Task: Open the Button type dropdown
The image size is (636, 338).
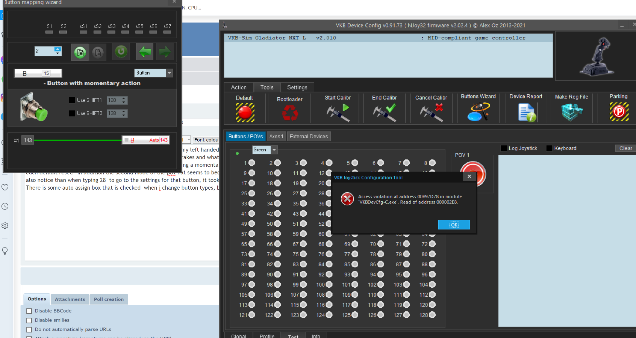Action: pyautogui.click(x=170, y=73)
